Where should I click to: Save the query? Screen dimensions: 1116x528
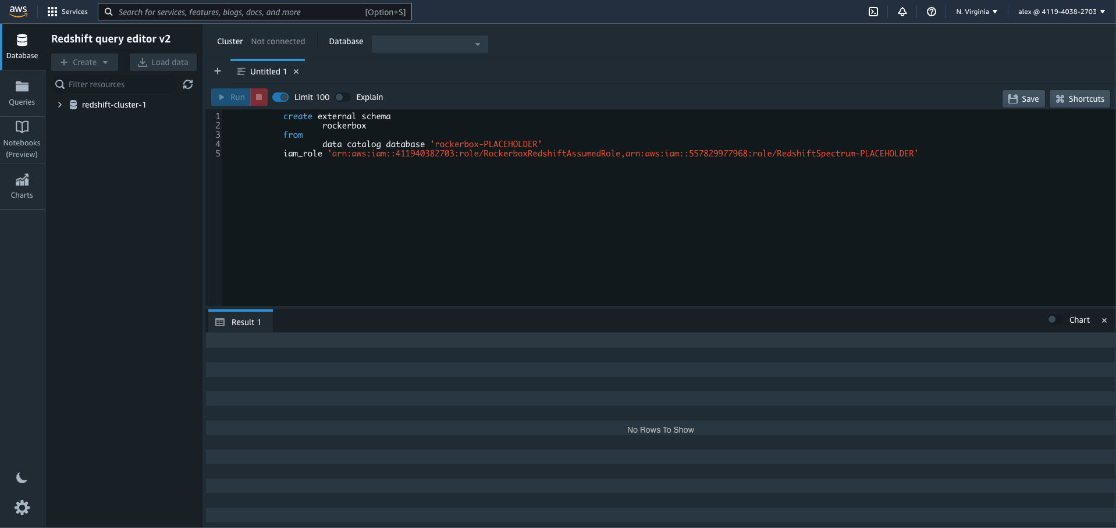(1023, 99)
